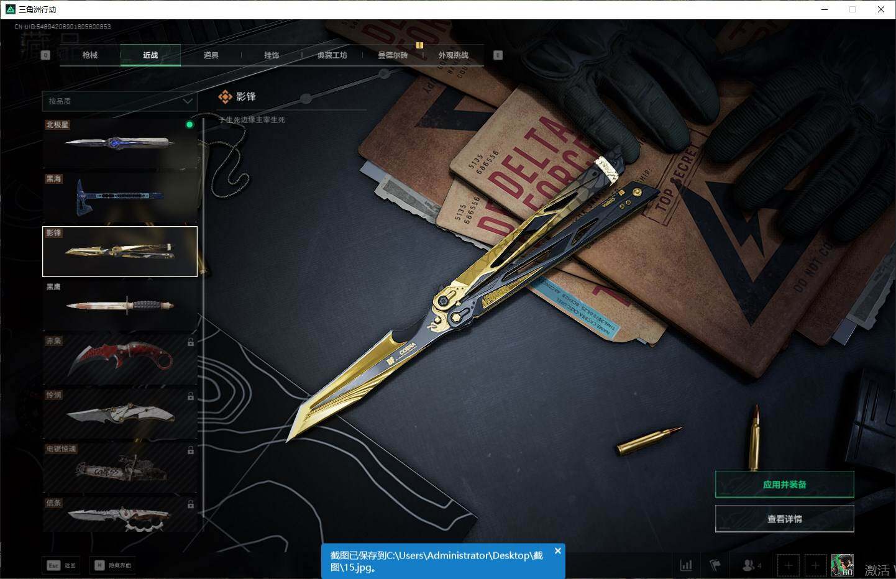Screen dimensions: 896x579
Task: Open the statistics bar chart icon
Action: [x=686, y=565]
